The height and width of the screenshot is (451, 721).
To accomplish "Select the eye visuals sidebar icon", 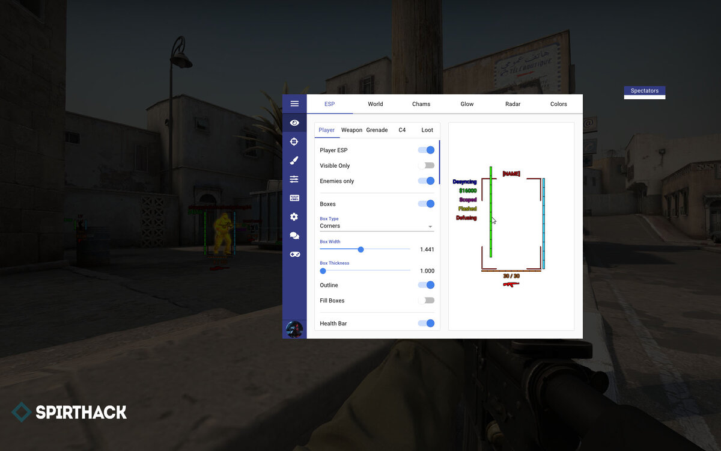I will click(294, 123).
